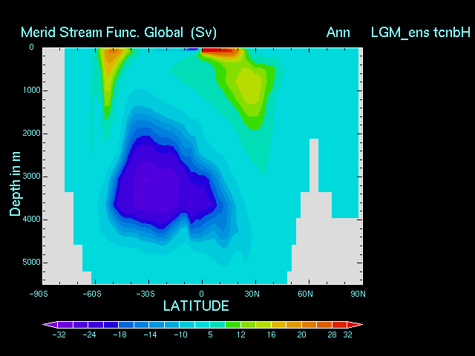This screenshot has height=356, width=475.
Task: Click the "LATITUDE" axis title
Action: (x=196, y=306)
